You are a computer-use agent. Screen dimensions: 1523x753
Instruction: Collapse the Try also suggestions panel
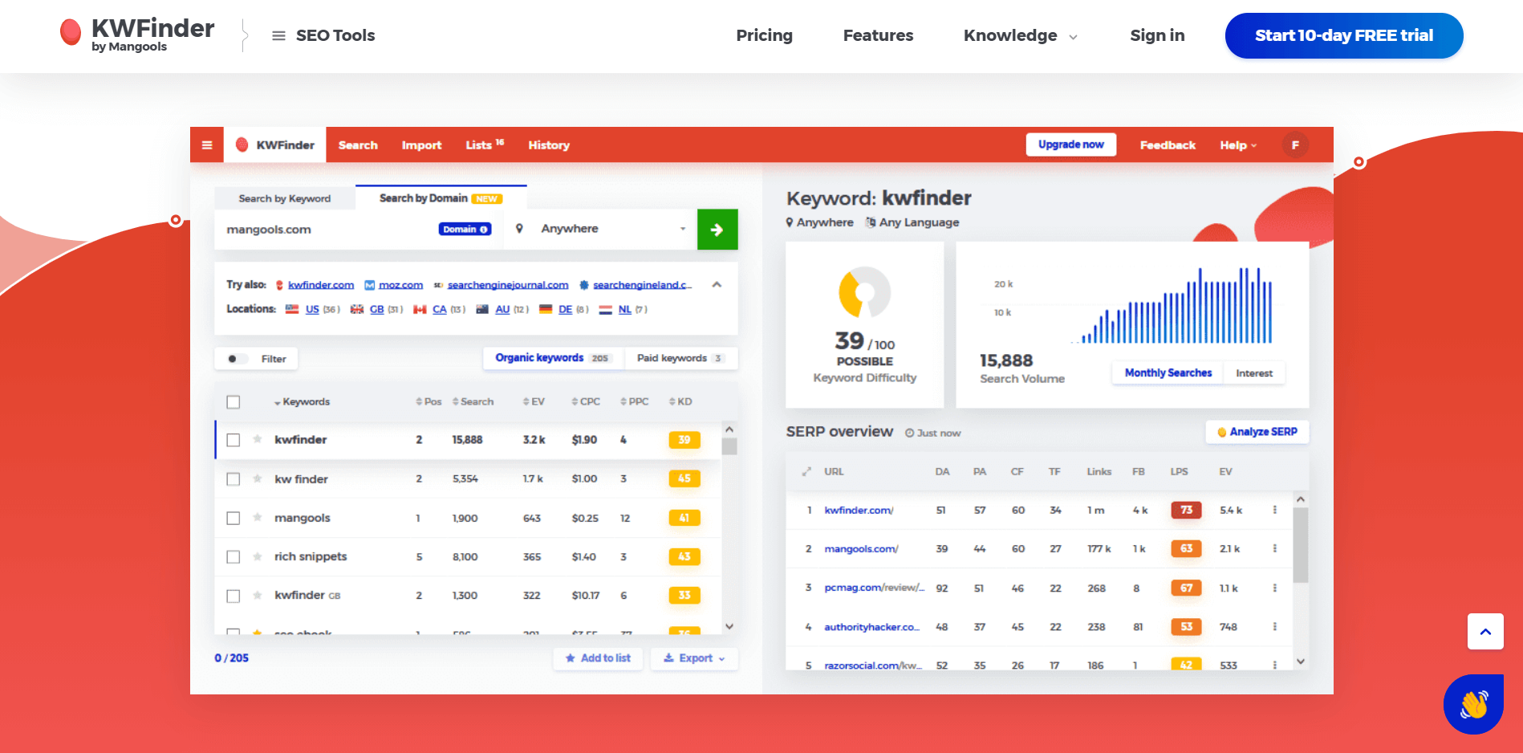(717, 285)
